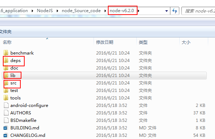The image size is (215, 139).
Task: Open the deps folder icon
Action: click(6, 60)
